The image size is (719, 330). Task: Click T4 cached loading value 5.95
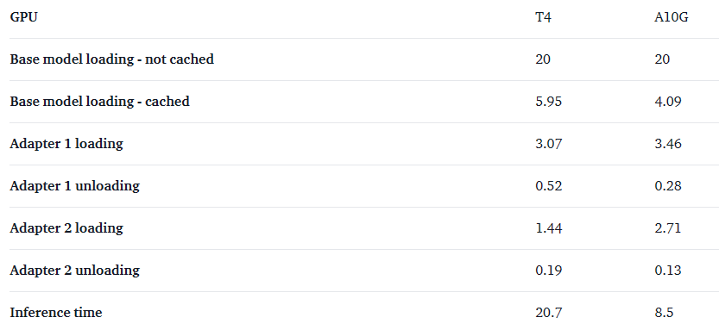(x=549, y=102)
